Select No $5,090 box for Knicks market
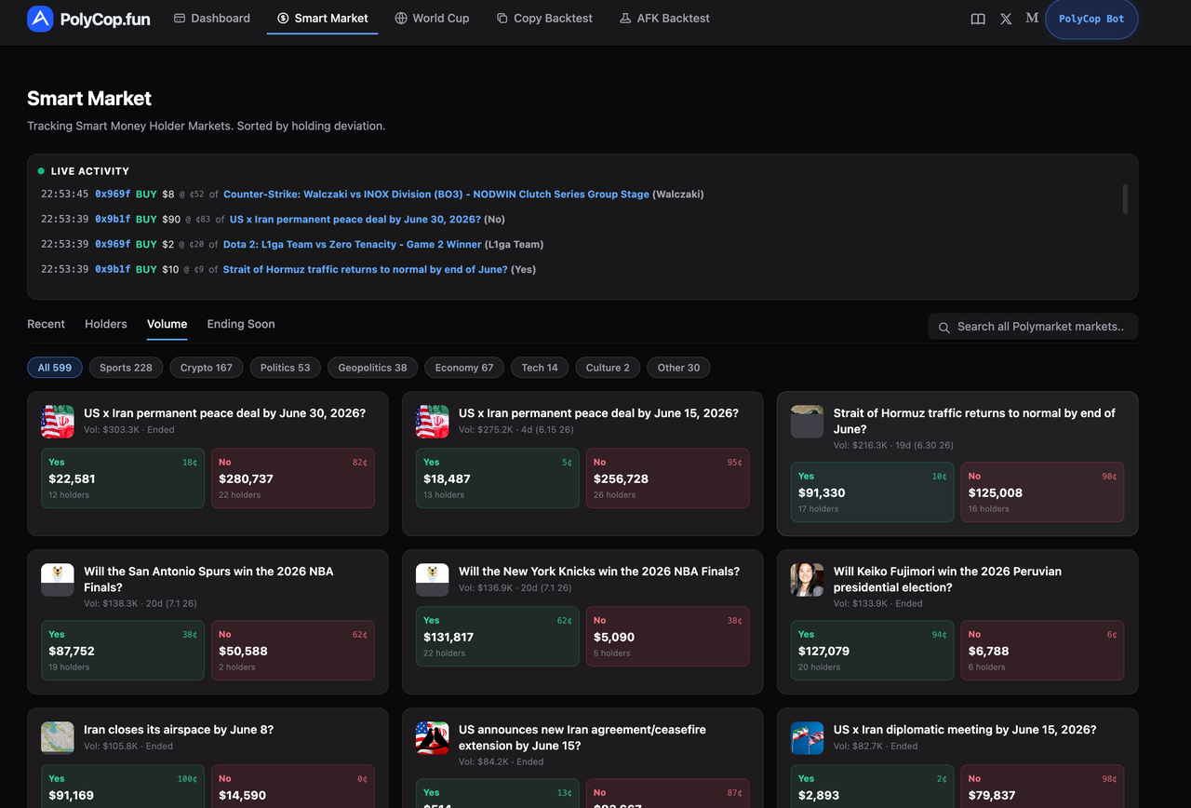 click(668, 637)
